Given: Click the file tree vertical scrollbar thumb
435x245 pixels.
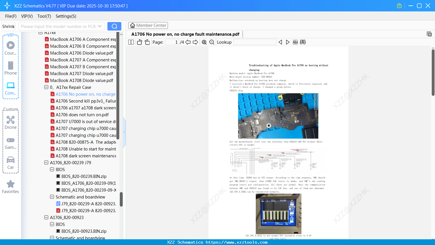Looking at the screenshot, I should click(121, 199).
